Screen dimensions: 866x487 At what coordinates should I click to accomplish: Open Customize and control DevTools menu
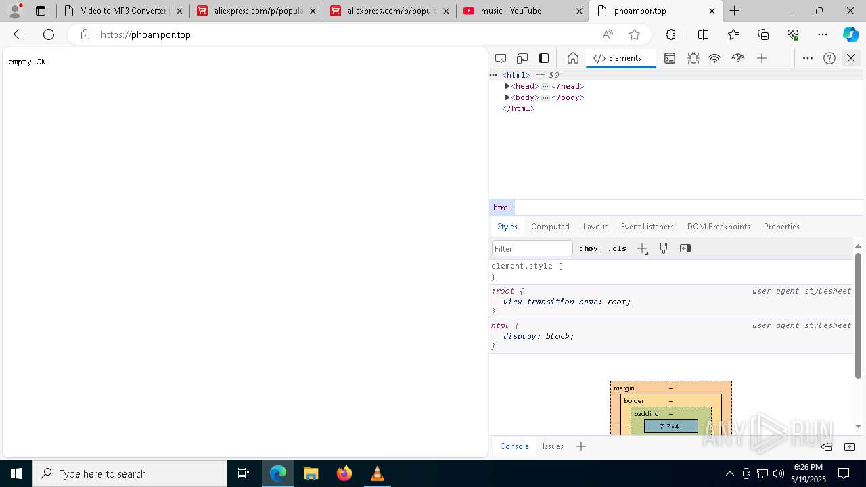pos(808,58)
